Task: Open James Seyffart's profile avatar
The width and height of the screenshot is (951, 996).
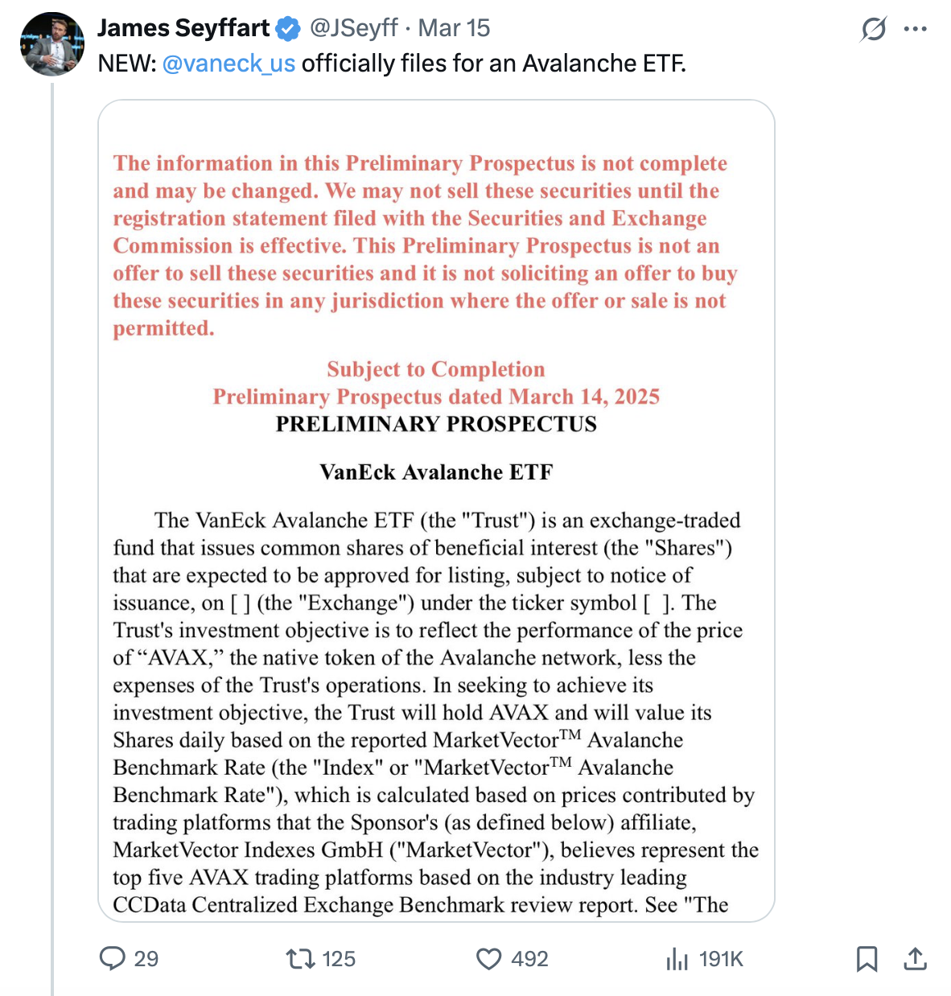Action: [52, 43]
